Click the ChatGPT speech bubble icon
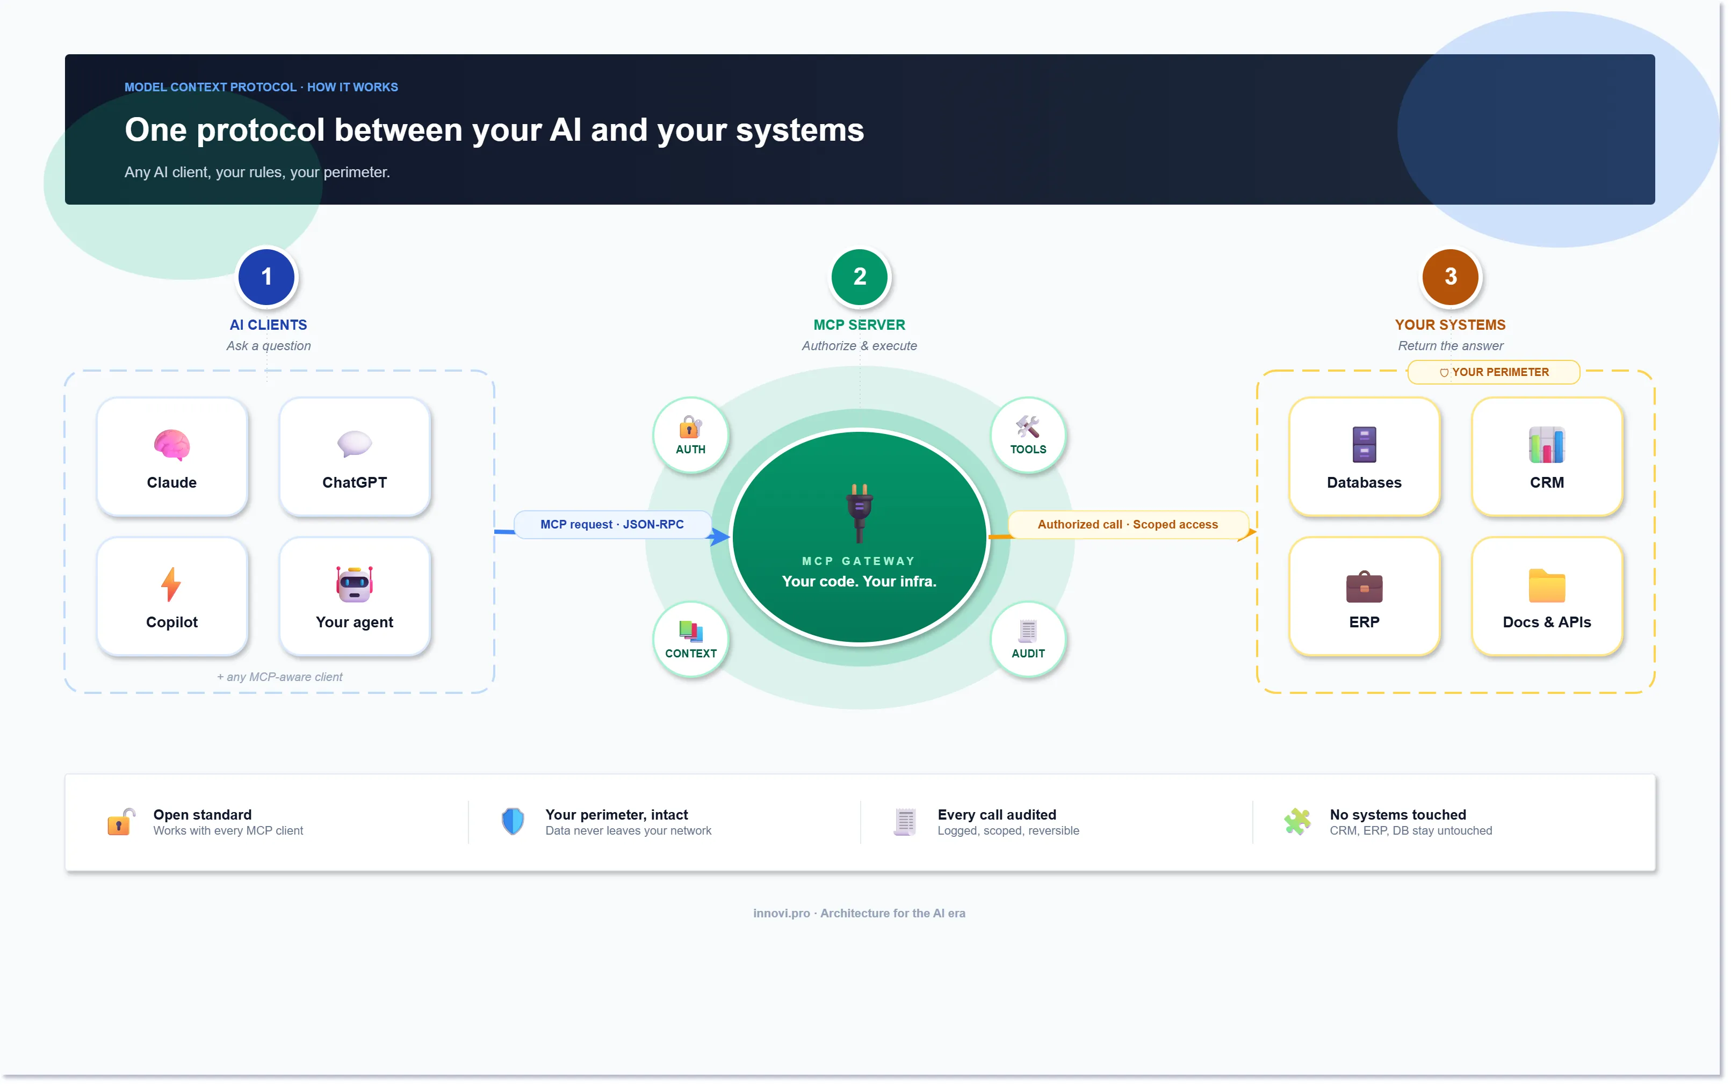This screenshot has width=1731, height=1086. point(354,444)
